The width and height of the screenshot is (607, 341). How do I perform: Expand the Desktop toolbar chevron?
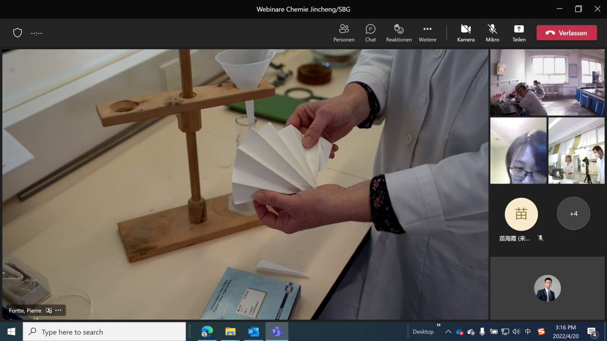[438, 326]
